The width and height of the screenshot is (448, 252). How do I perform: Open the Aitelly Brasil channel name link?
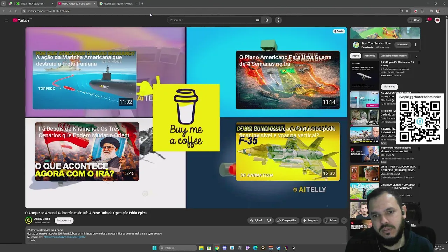42,219
